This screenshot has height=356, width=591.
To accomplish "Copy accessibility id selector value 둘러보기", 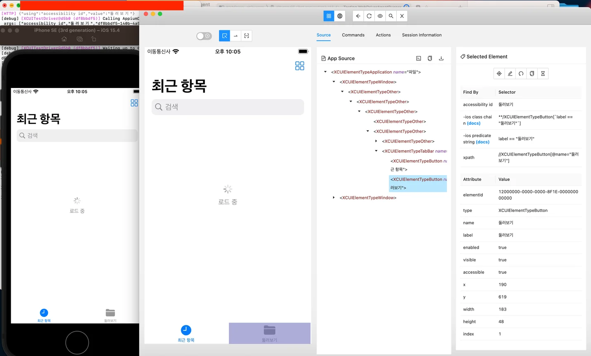I will tap(505, 104).
